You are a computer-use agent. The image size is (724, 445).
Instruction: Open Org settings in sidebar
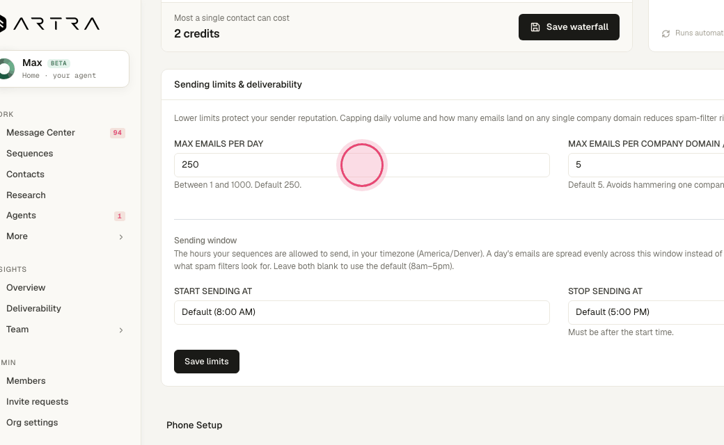pyautogui.click(x=32, y=423)
